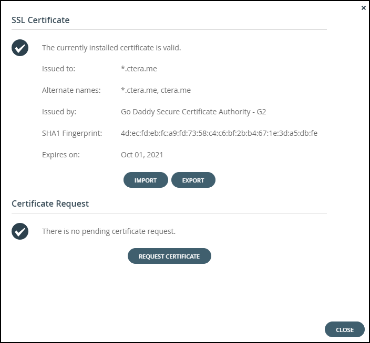Click the no pending certificate request message

(109, 231)
